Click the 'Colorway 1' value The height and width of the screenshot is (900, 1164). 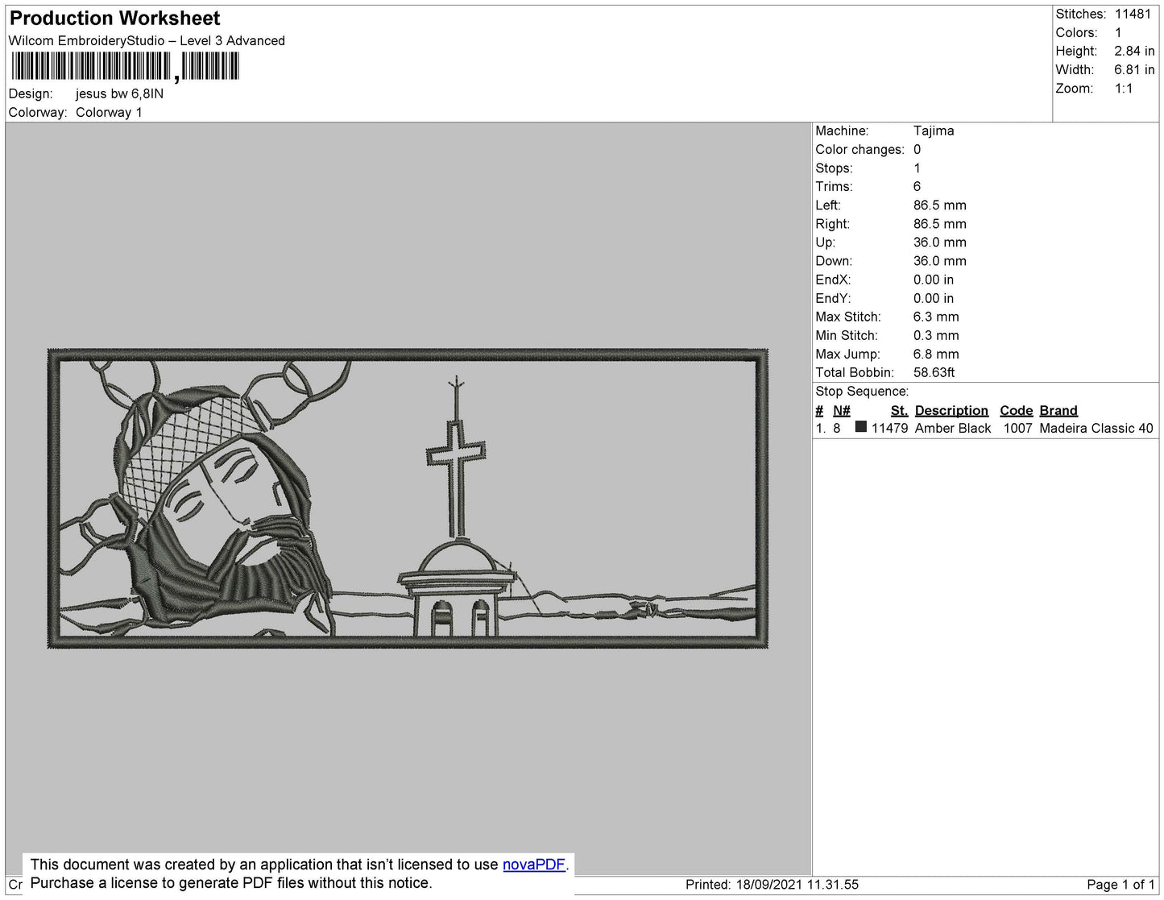(109, 112)
